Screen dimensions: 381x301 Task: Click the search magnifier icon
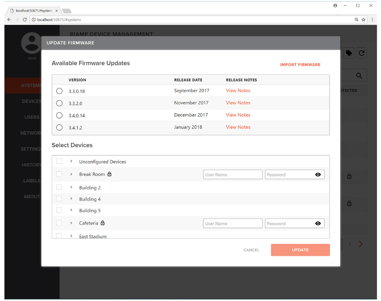(x=359, y=76)
